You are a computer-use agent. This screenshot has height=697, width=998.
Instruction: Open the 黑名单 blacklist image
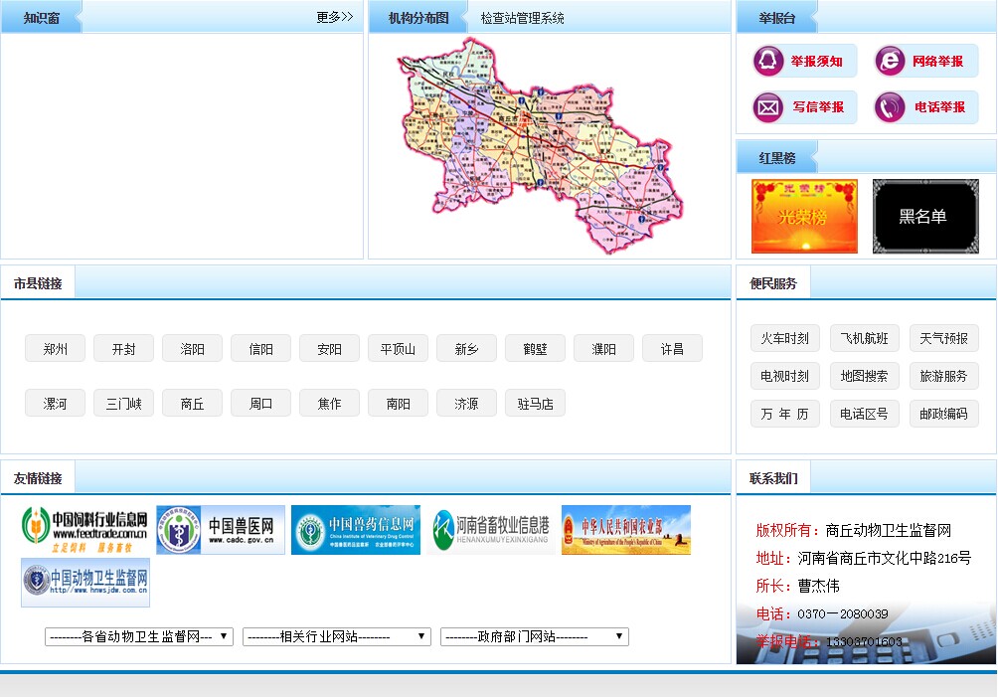coord(925,217)
